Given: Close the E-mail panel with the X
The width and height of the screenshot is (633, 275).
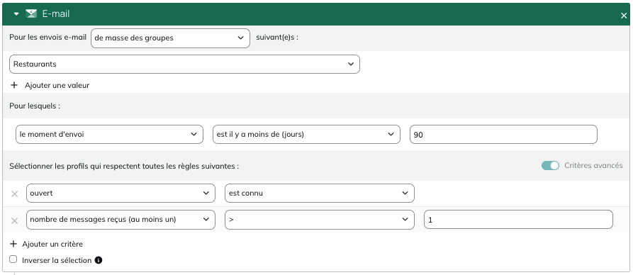Looking at the screenshot, I should tap(624, 16).
